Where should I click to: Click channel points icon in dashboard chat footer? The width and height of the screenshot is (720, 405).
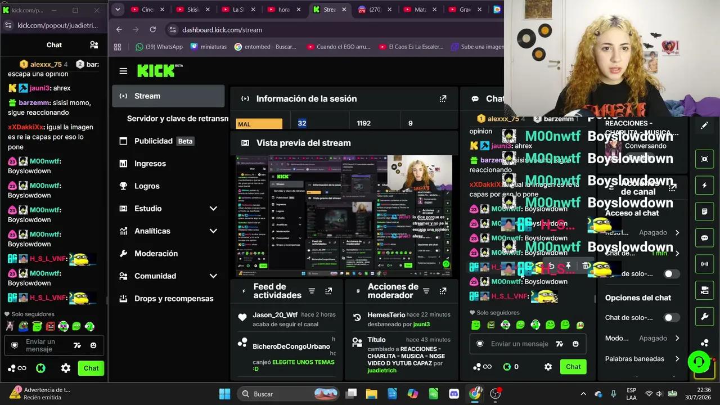click(x=481, y=367)
